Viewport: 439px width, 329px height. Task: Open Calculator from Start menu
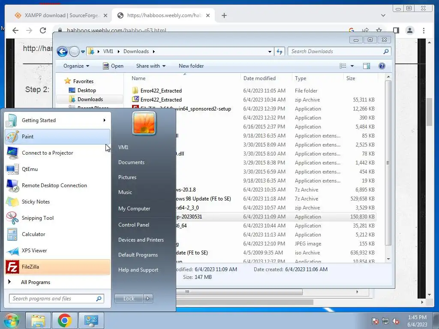pos(57,234)
